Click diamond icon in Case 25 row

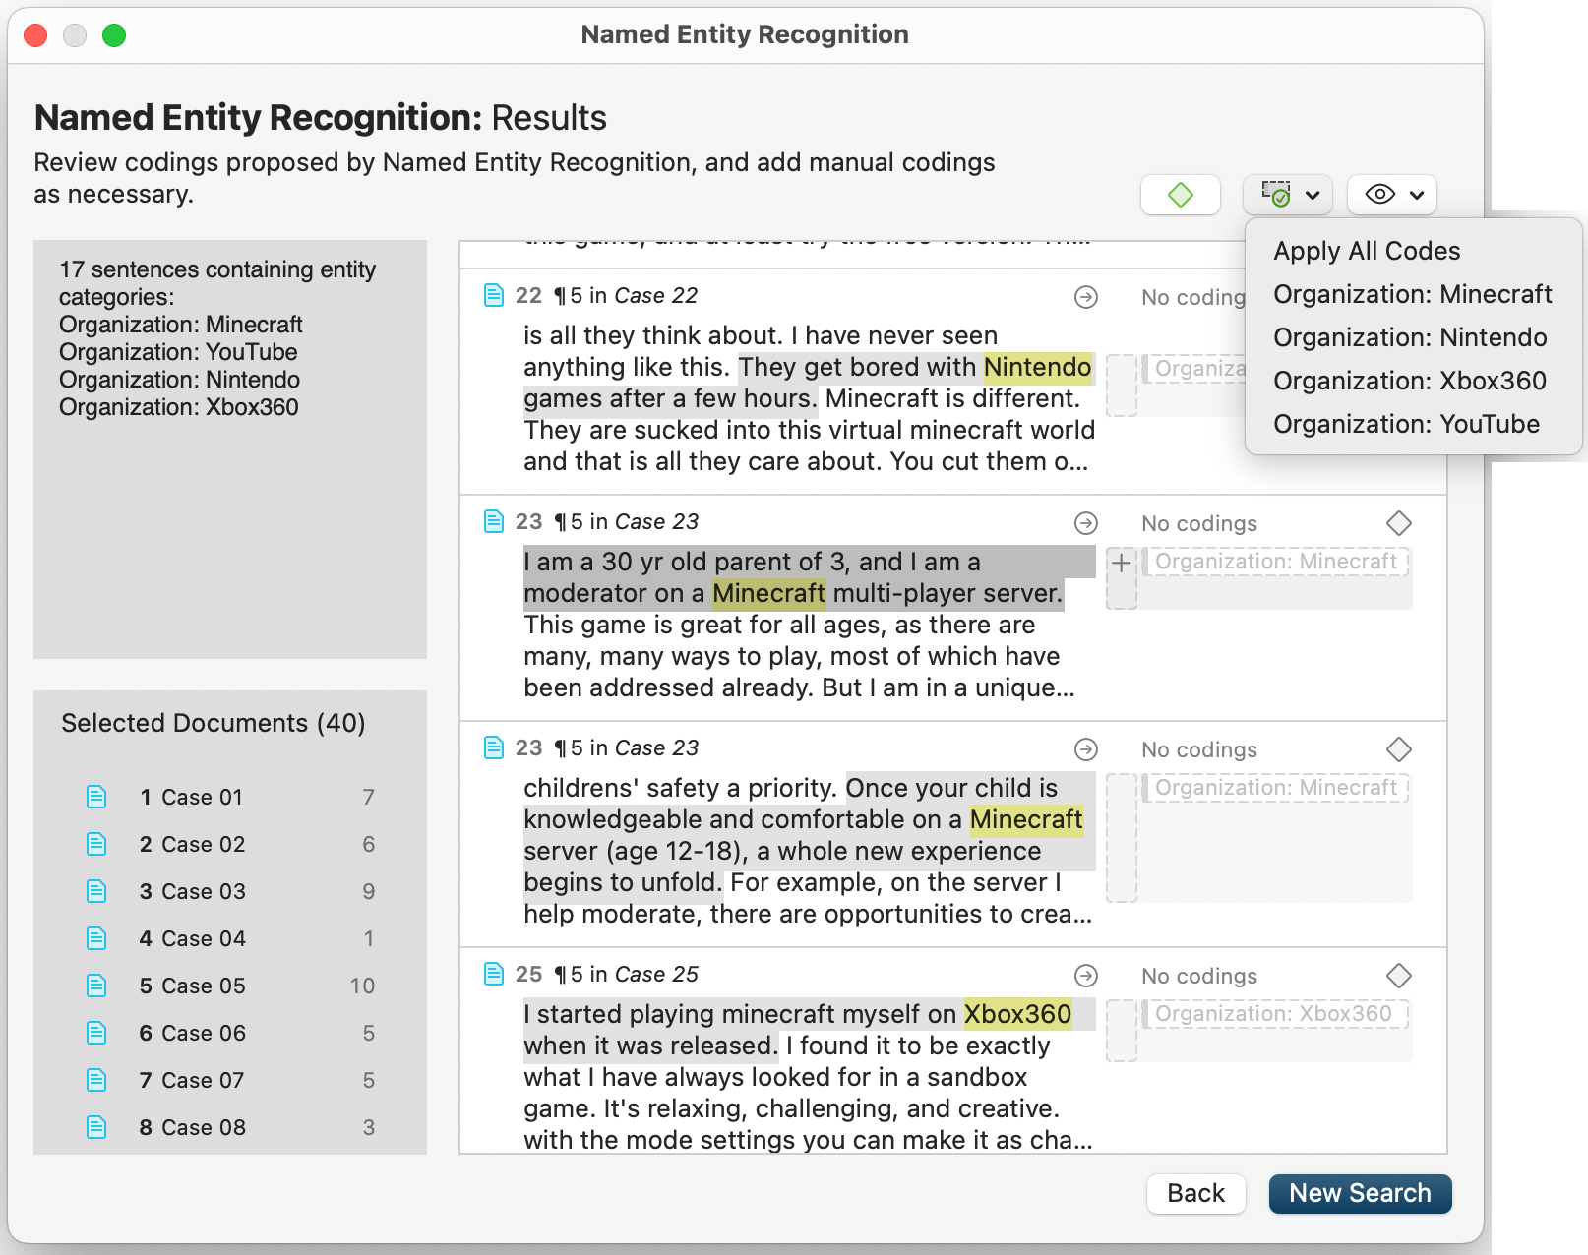1398,976
